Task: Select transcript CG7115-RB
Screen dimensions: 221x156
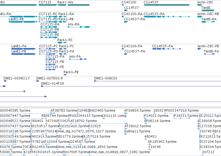Action: coord(50,30)
